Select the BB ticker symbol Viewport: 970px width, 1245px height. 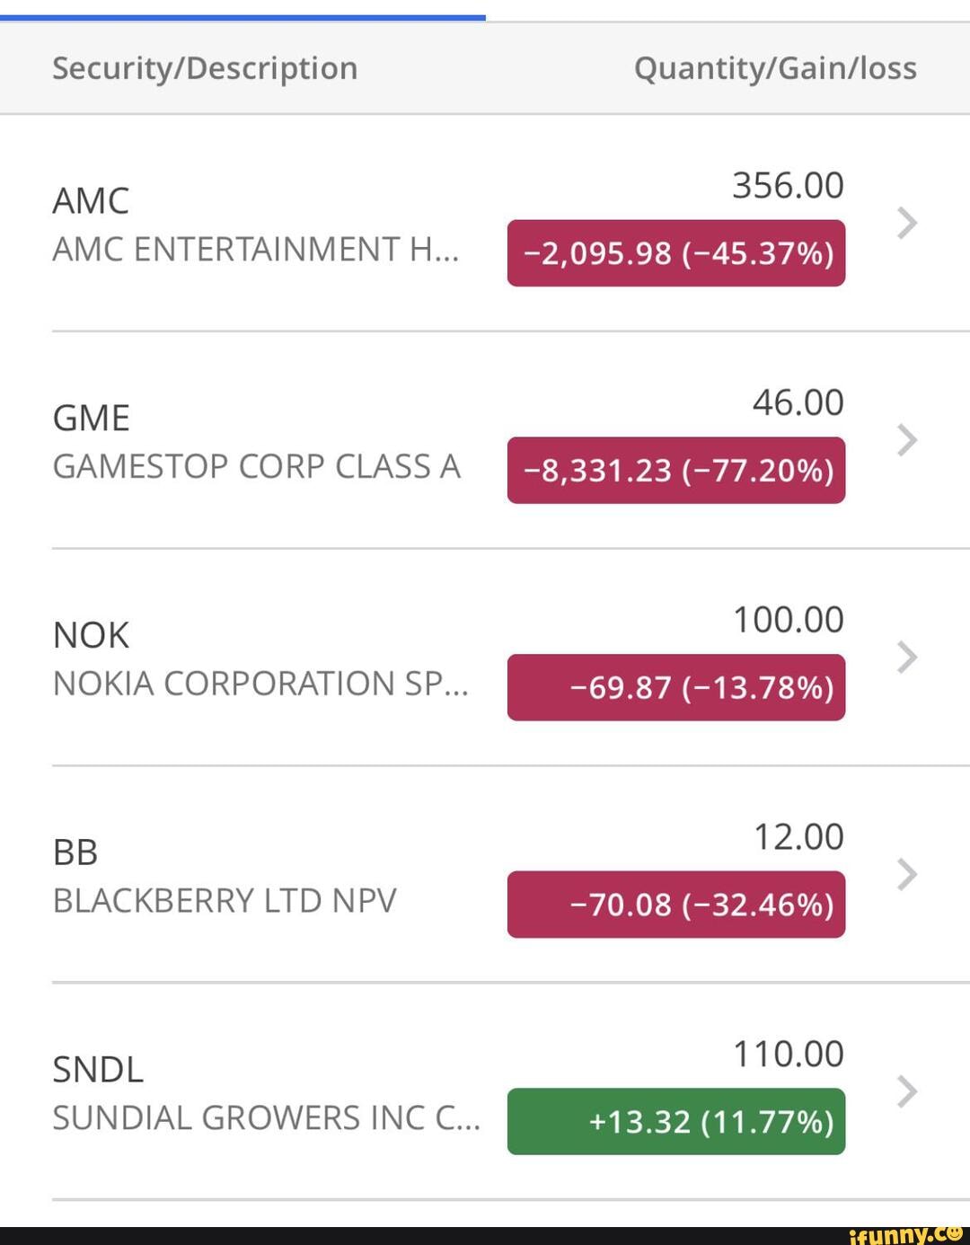click(x=75, y=852)
